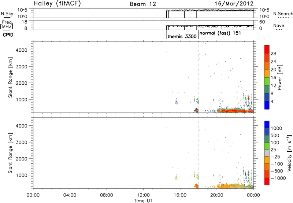
Task: Click the "08:00" time tick label
Action: pos(106,195)
